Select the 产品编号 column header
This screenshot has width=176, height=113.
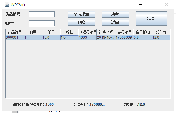15,32
